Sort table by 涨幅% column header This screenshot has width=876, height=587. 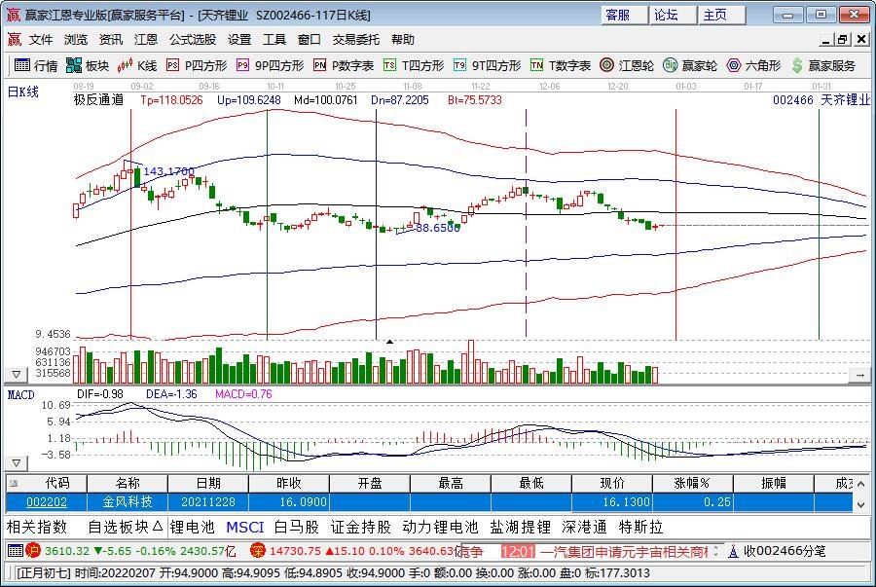(x=692, y=483)
